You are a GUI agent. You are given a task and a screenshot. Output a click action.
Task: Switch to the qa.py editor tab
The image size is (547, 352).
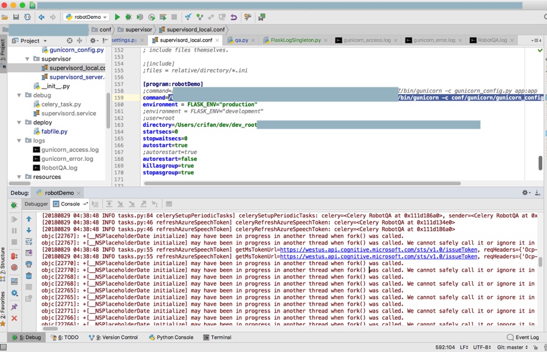tap(241, 41)
